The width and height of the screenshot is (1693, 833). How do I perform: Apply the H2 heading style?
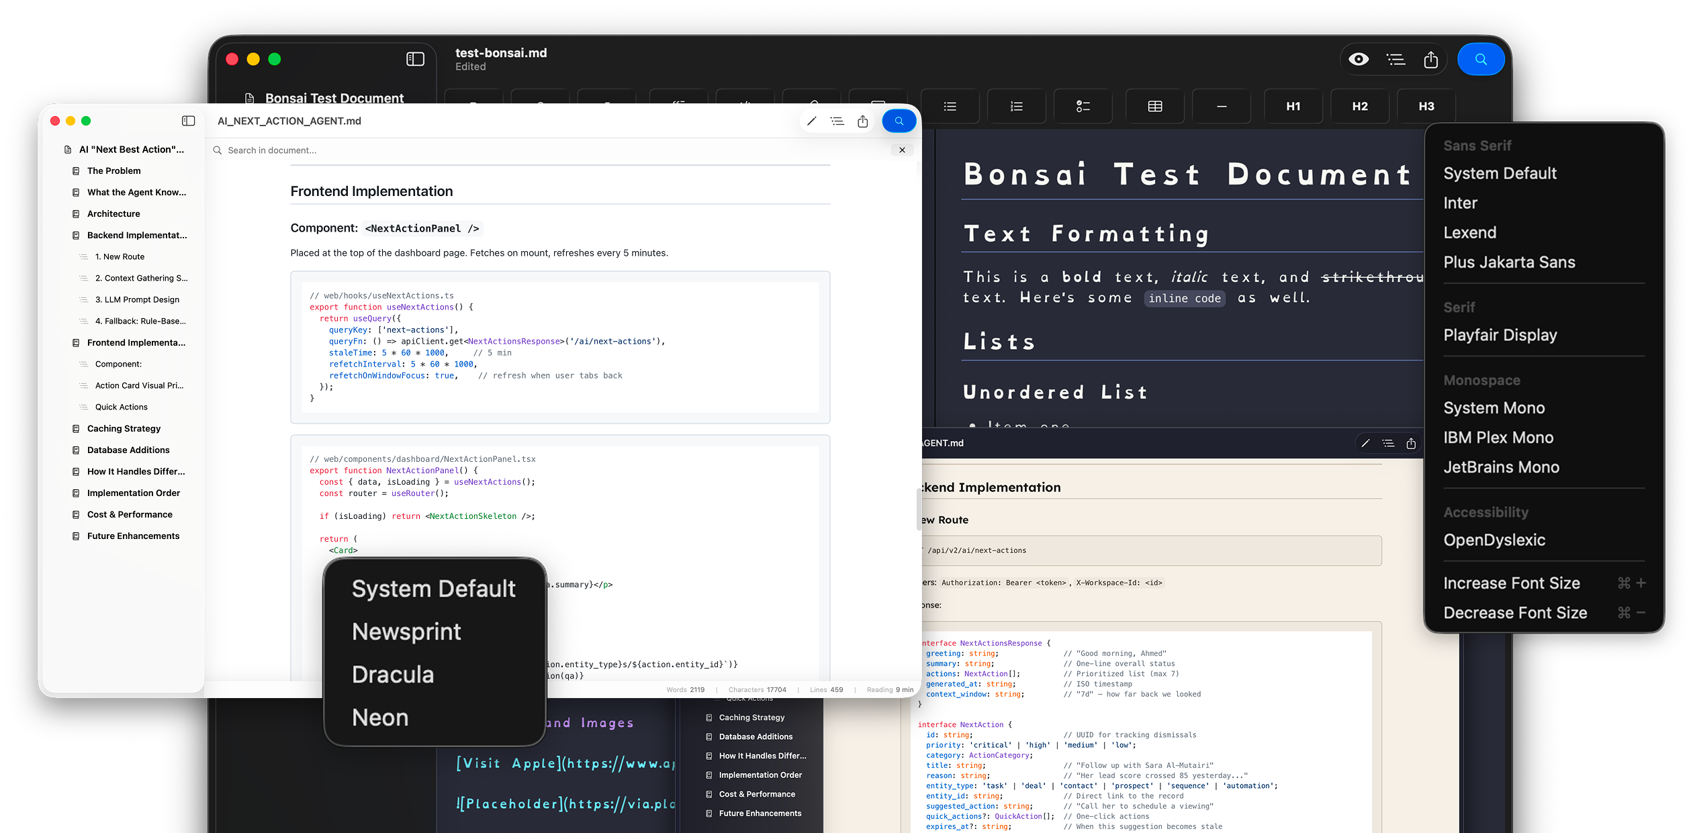1359,106
